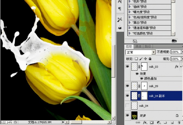183x125 pixels.
Task: Hide the milk_04 副本 layer
Action: 127,96
